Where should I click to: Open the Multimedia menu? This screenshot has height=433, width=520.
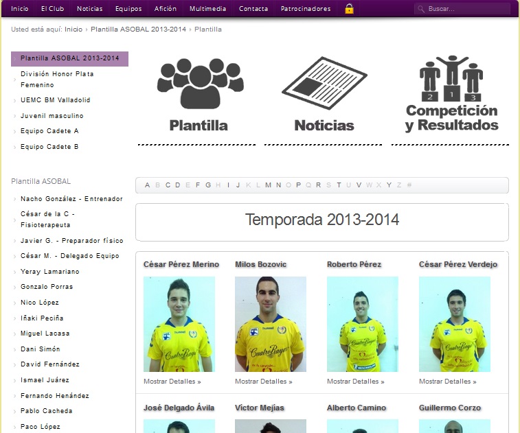pyautogui.click(x=207, y=9)
